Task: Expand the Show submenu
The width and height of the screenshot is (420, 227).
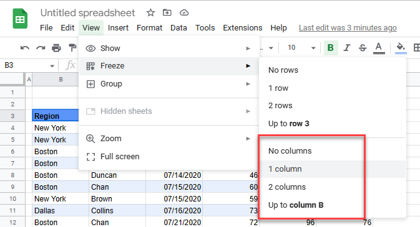Action: point(169,49)
